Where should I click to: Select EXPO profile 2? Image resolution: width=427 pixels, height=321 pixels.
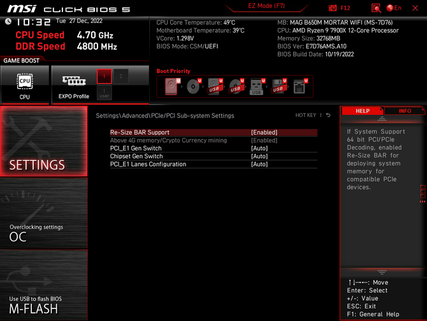[x=121, y=77]
